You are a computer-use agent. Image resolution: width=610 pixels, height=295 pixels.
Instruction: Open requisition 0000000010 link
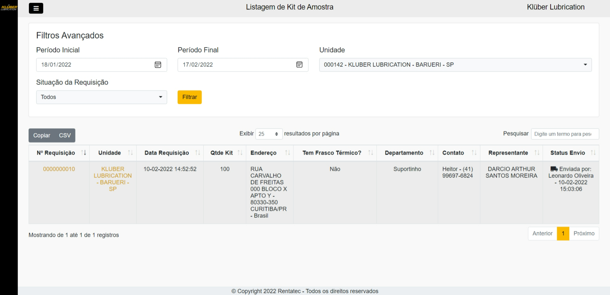(x=59, y=169)
